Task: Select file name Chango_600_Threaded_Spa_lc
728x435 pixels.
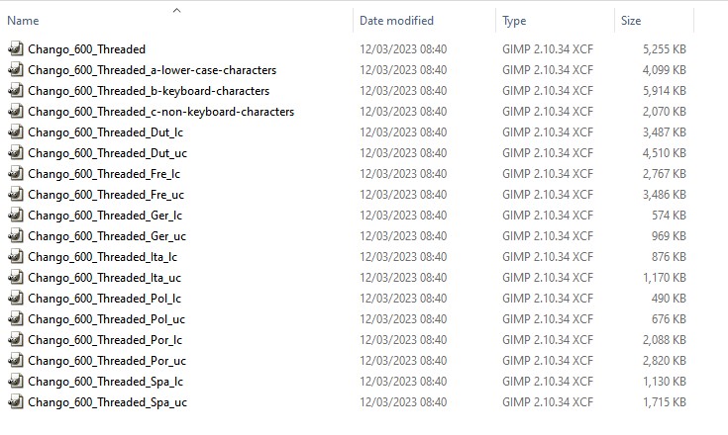Action: pyautogui.click(x=105, y=382)
